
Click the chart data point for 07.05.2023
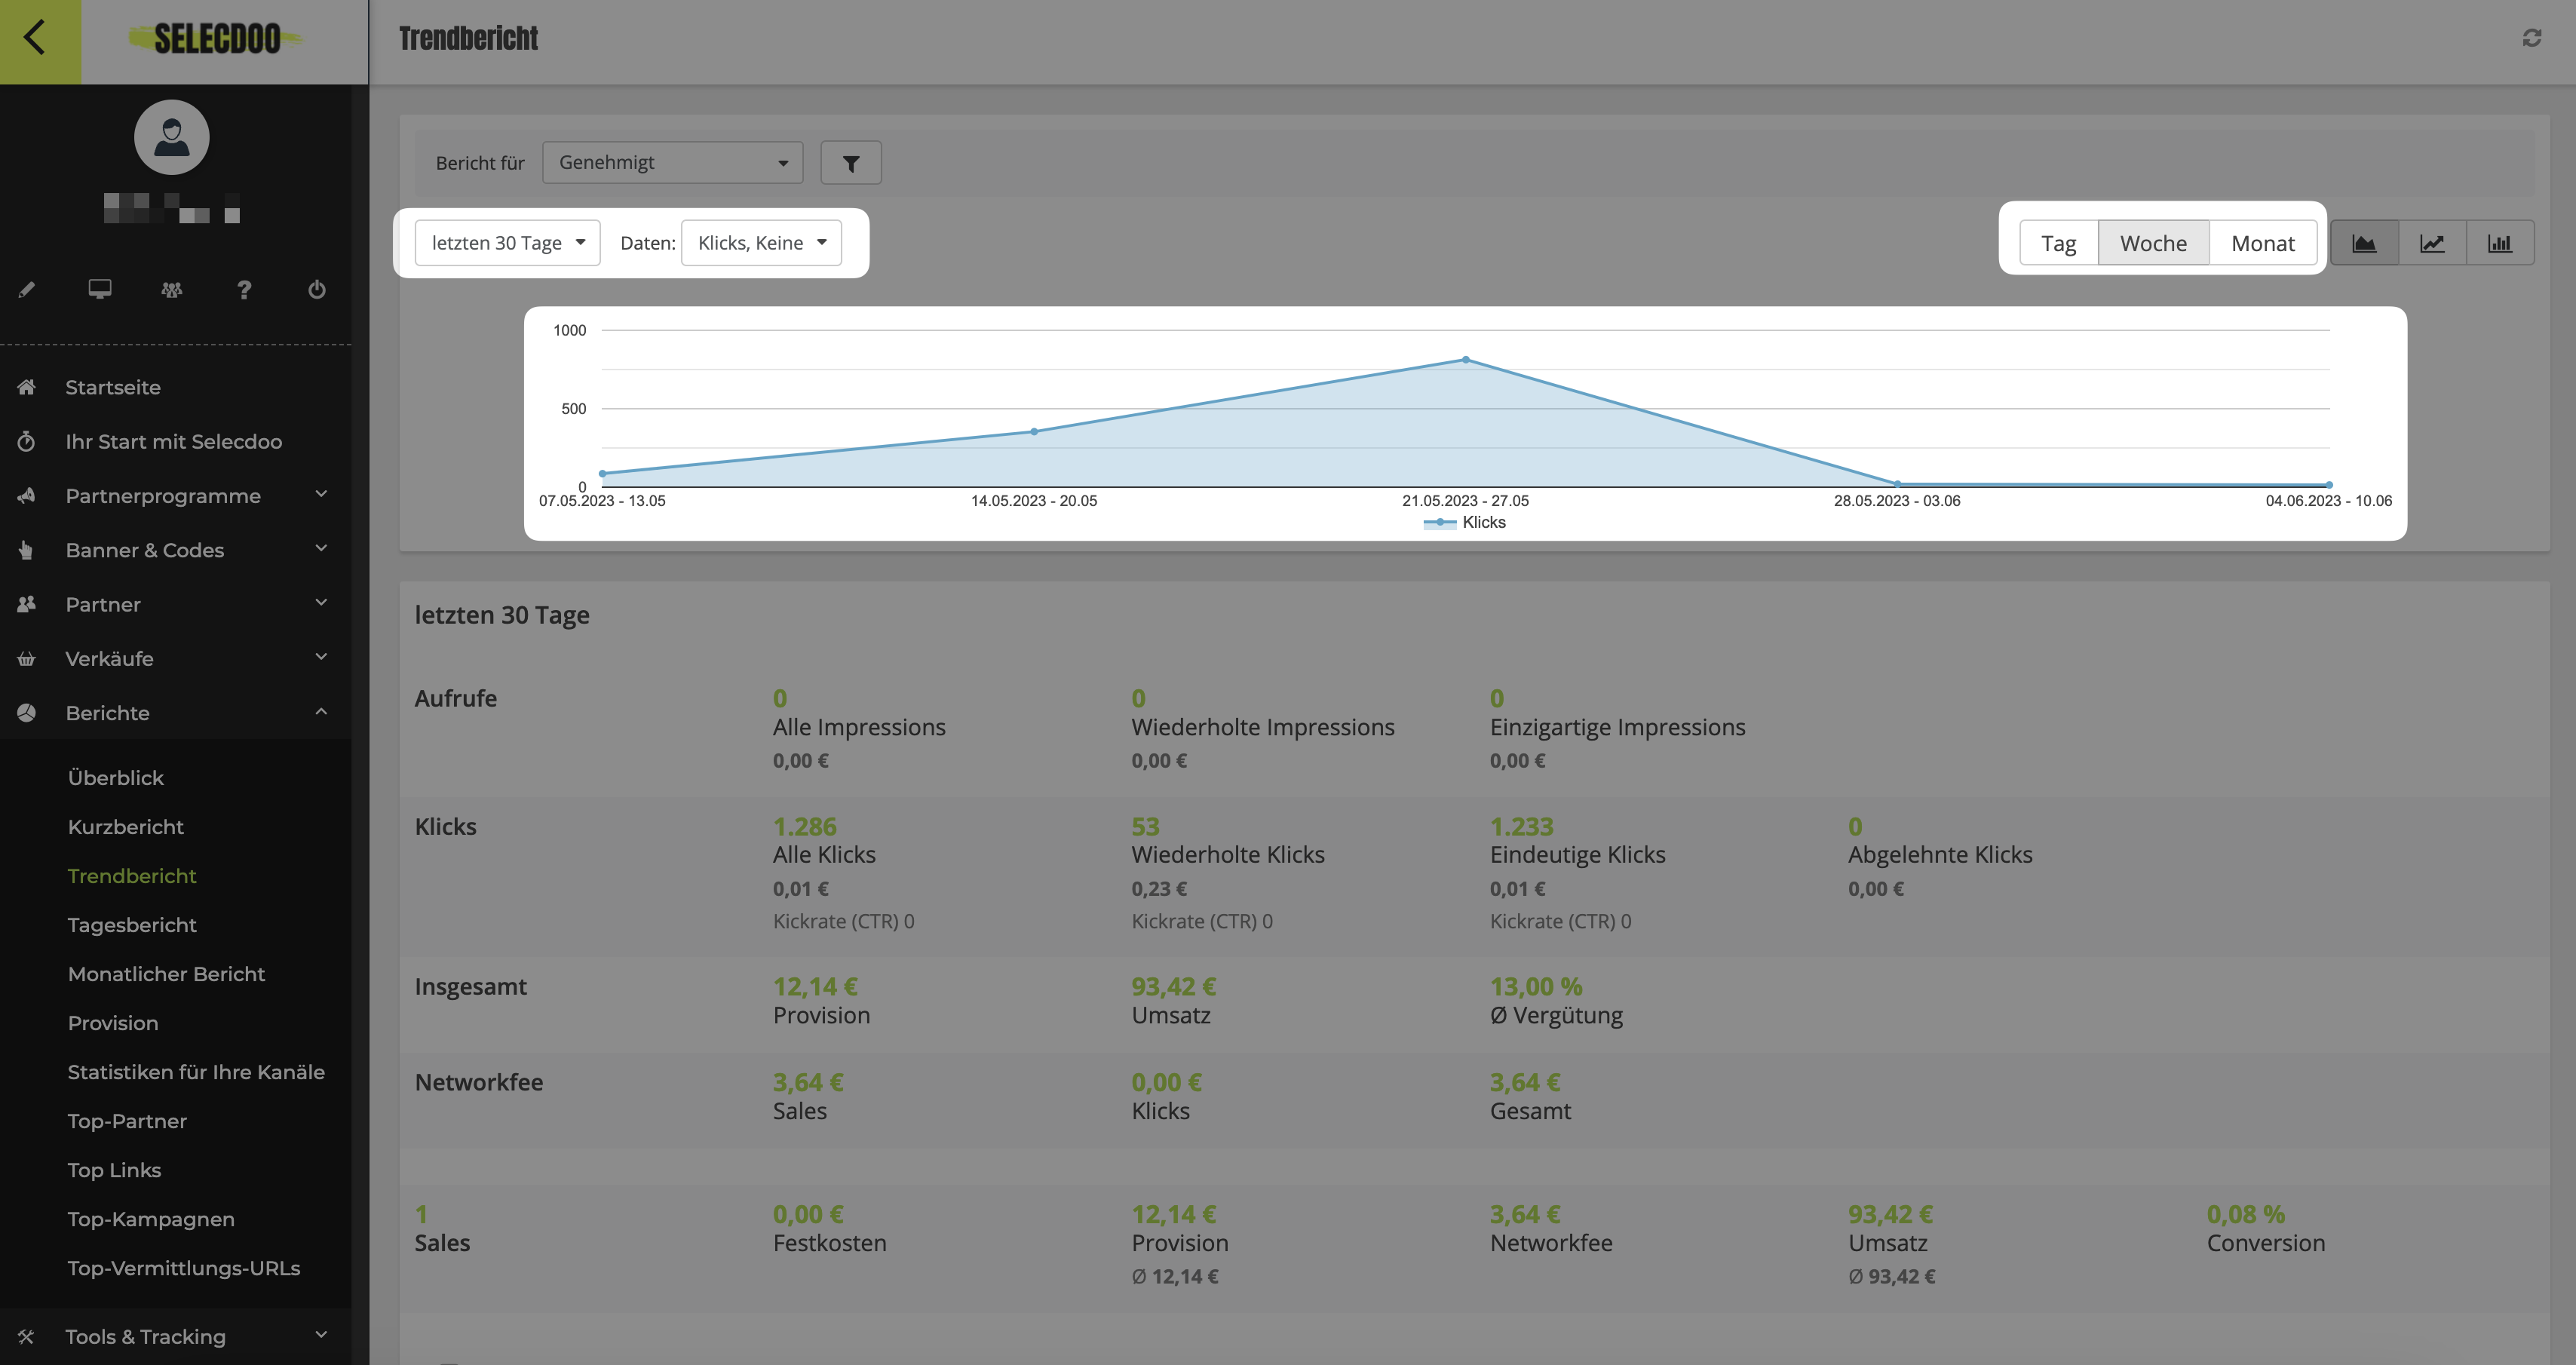[602, 473]
